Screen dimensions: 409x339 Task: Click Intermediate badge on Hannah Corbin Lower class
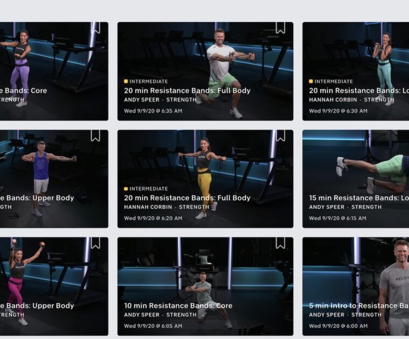331,81
